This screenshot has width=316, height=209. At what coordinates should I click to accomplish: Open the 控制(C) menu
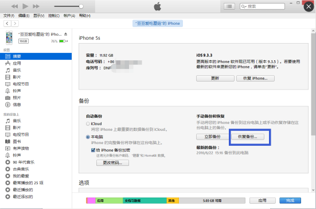tap(54, 16)
